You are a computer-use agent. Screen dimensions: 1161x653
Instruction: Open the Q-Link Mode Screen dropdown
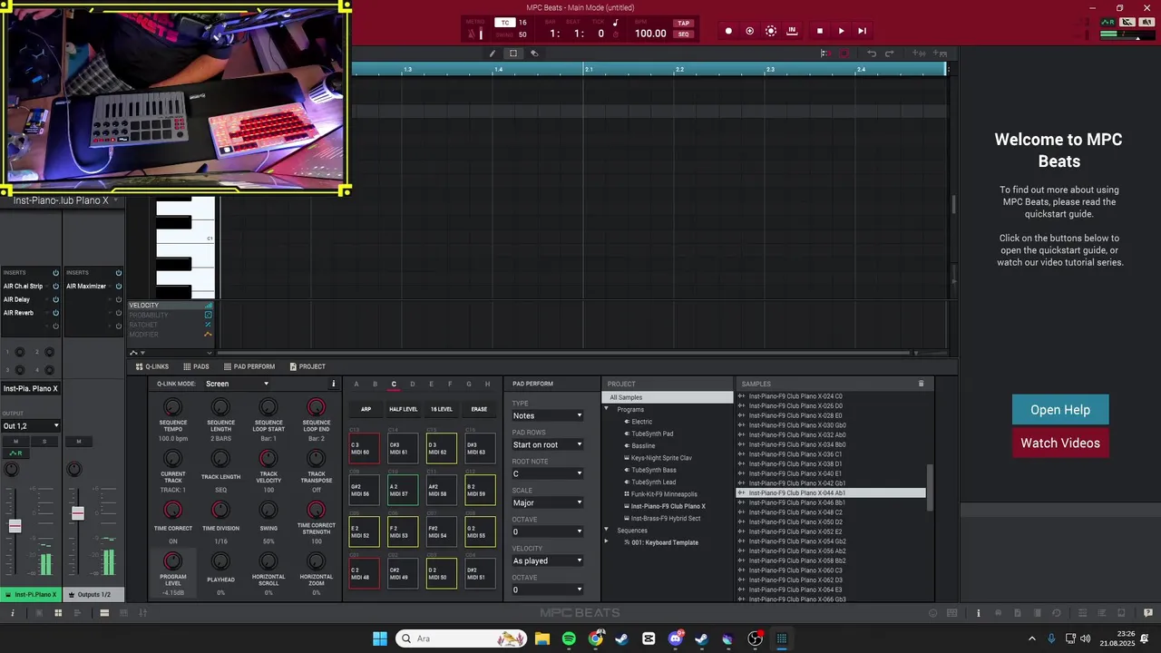pos(238,384)
